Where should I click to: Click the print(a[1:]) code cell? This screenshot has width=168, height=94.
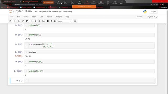pyautogui.click(x=89, y=35)
